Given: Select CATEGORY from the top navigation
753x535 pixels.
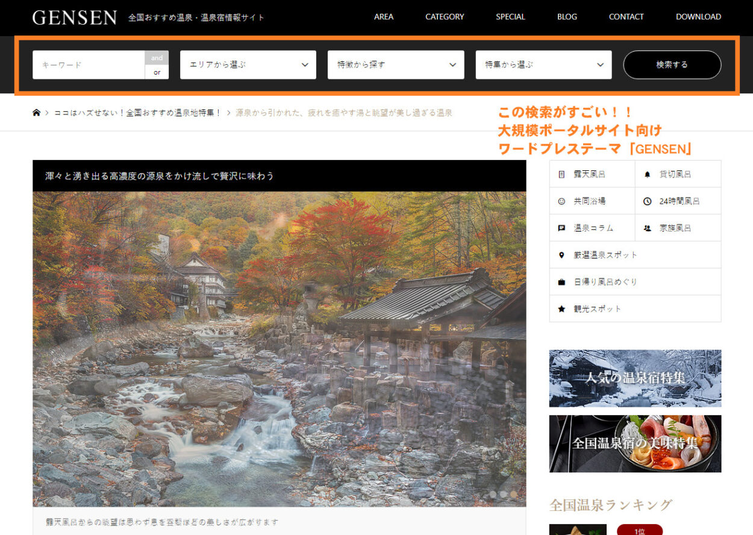Looking at the screenshot, I should click(445, 17).
